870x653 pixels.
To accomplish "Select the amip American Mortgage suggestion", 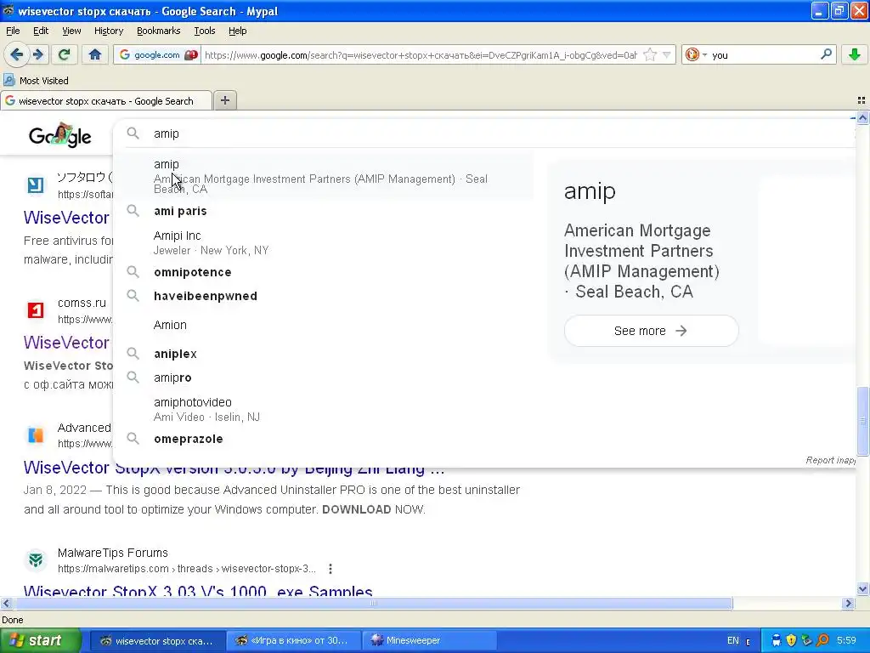I will (x=323, y=177).
